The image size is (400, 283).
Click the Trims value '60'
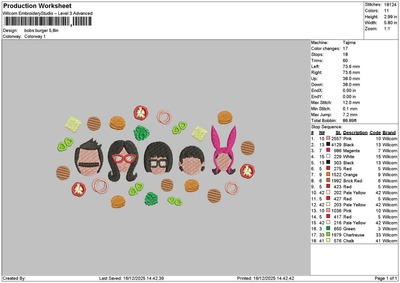pyautogui.click(x=345, y=60)
